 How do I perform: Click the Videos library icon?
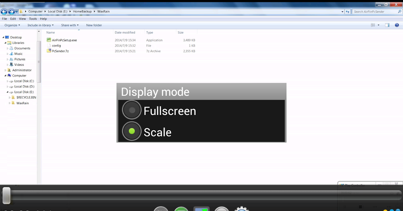[x=11, y=65]
